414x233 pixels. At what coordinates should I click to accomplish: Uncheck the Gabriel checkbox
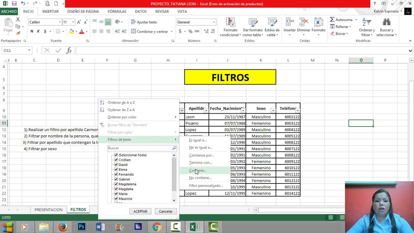116,179
